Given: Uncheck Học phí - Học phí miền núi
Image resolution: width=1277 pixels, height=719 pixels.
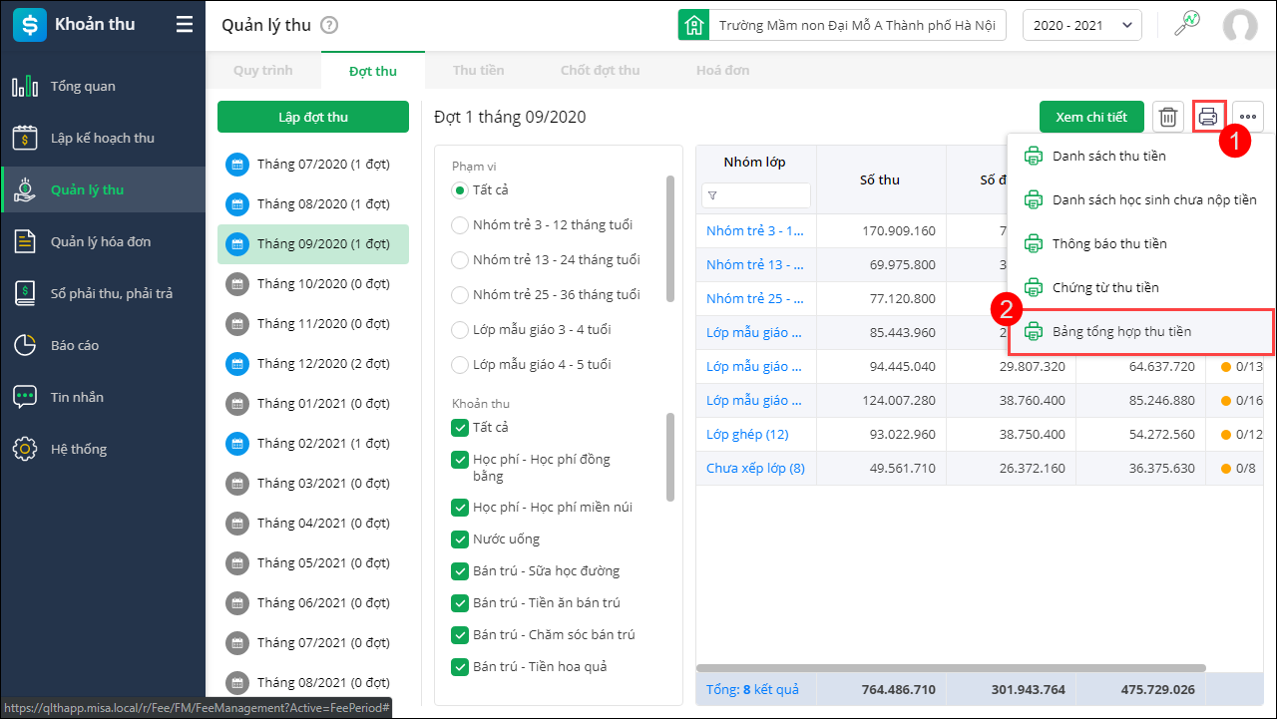Looking at the screenshot, I should coord(460,508).
